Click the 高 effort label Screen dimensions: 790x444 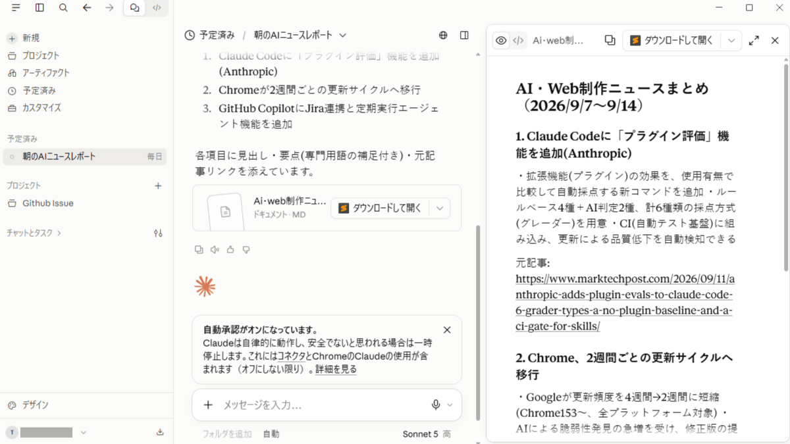click(x=447, y=434)
